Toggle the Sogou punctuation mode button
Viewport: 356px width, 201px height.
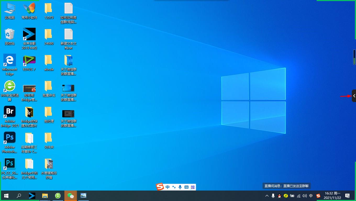[x=174, y=187]
